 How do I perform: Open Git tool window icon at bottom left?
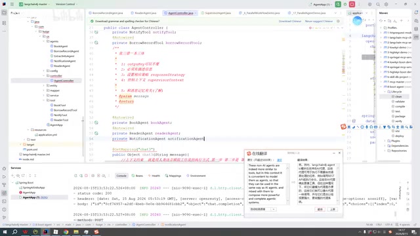tap(4, 218)
